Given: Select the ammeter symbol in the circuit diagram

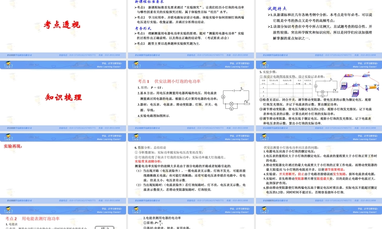Looking at the screenshot, I should pos(223,96).
